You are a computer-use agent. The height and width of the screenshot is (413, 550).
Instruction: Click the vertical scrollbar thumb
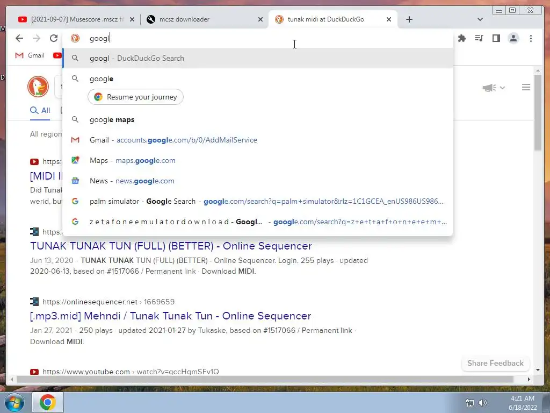point(538,112)
